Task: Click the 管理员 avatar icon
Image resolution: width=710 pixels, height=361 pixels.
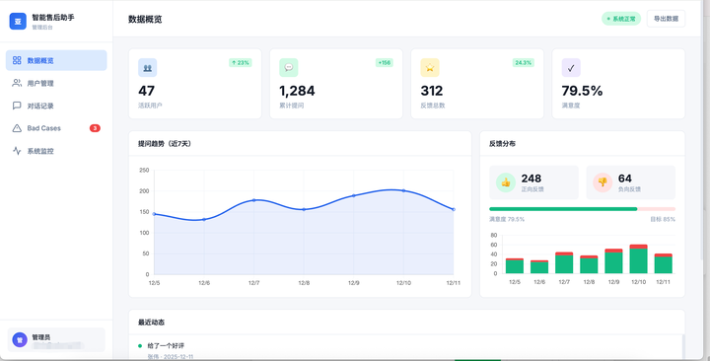Action: point(20,339)
